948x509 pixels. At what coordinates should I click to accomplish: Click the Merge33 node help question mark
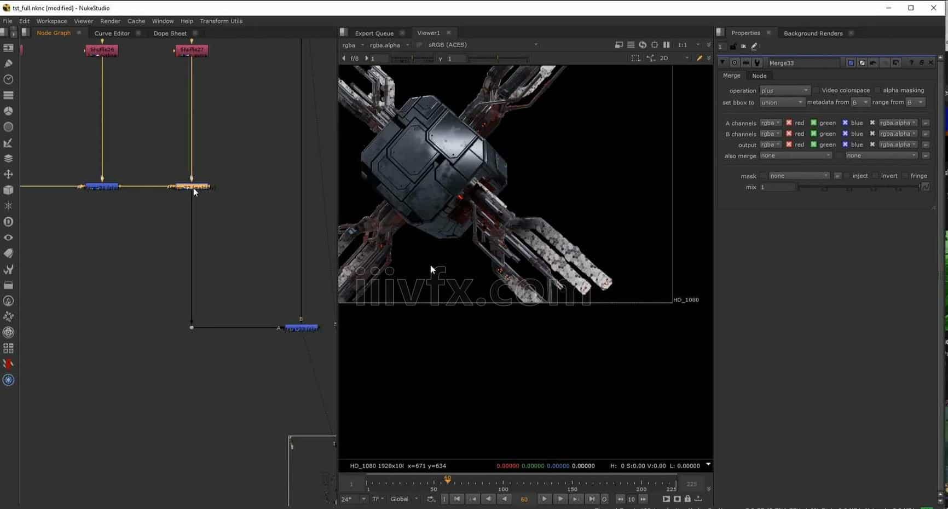pos(911,63)
